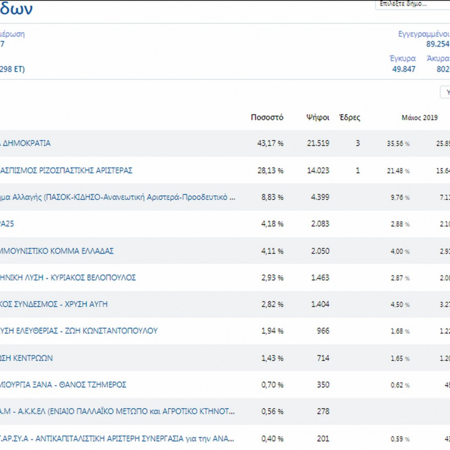Screen dimensions: 450x450
Task: Click the percentage 8,83 %
Action: 272,197
